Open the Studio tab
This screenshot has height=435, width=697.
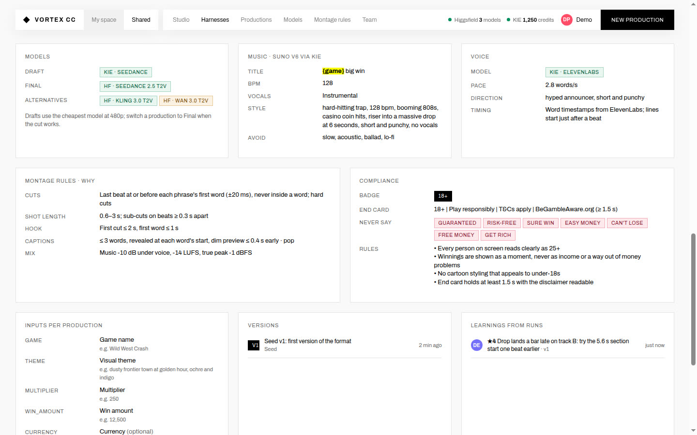click(181, 20)
